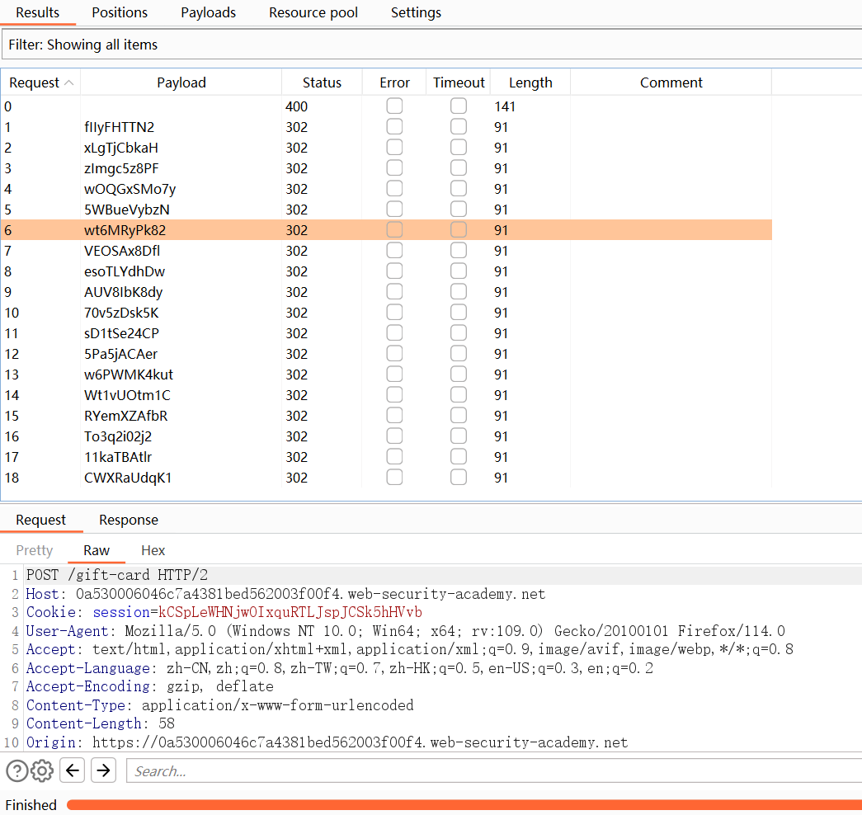Screen dimensions: 862x815
Task: Tick Timeout checkbox for request 3
Action: (x=459, y=168)
